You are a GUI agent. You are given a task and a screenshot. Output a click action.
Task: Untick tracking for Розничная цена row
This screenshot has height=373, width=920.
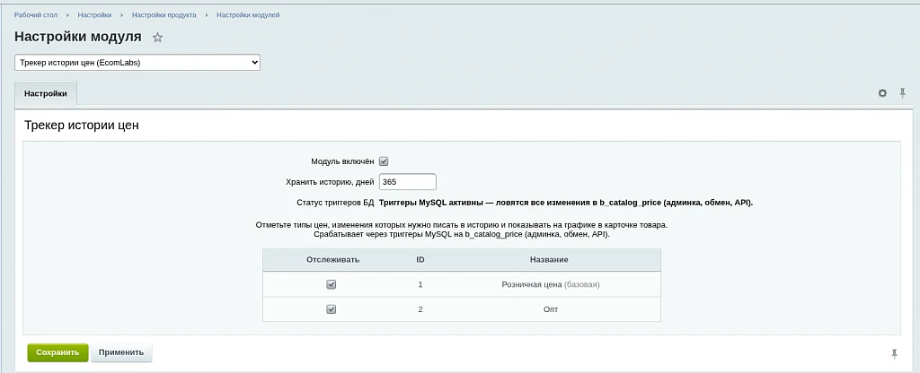(x=331, y=284)
